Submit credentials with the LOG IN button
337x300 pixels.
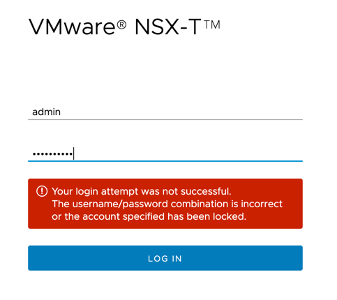point(165,258)
